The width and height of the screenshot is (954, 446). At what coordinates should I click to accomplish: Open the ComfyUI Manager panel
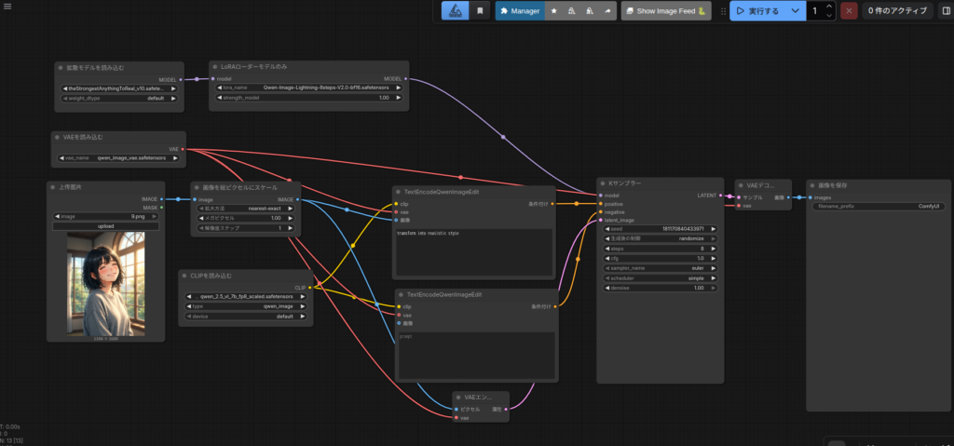520,11
